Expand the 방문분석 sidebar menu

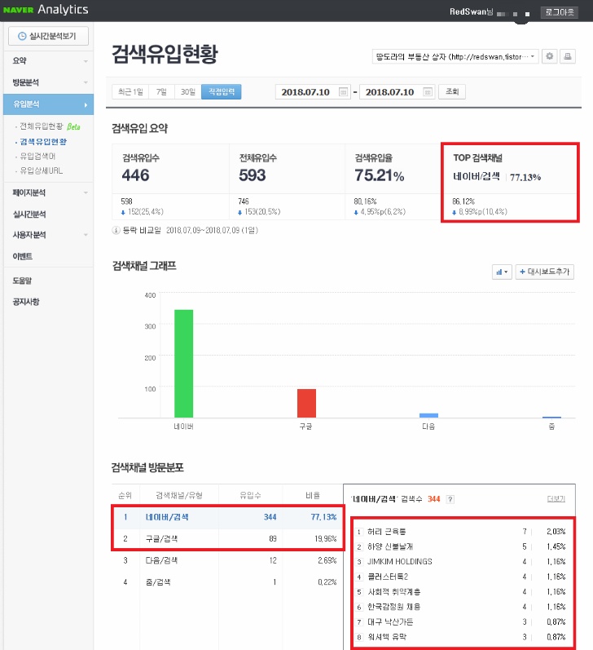click(x=48, y=82)
